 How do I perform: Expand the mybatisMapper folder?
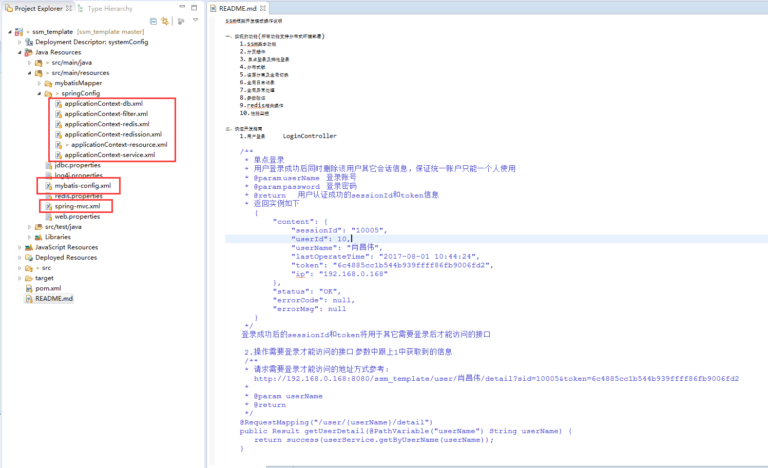point(39,83)
